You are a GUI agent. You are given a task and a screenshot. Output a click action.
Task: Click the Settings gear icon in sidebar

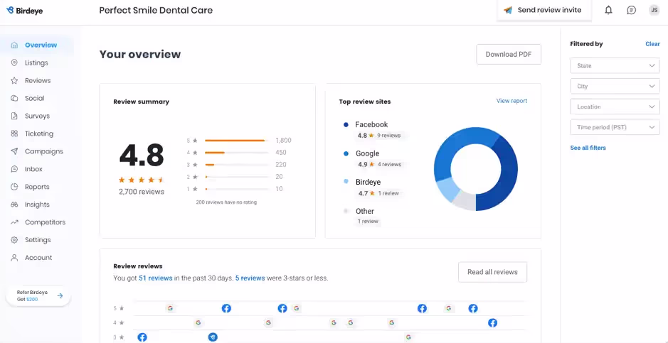pos(14,240)
